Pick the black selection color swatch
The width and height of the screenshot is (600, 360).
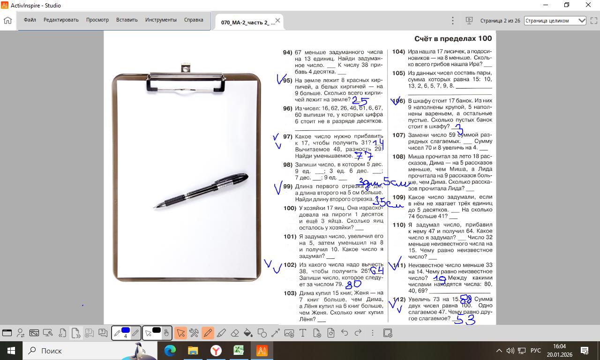(x=157, y=330)
